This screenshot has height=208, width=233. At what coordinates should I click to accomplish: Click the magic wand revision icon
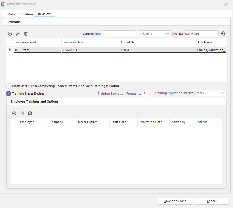click(18, 34)
